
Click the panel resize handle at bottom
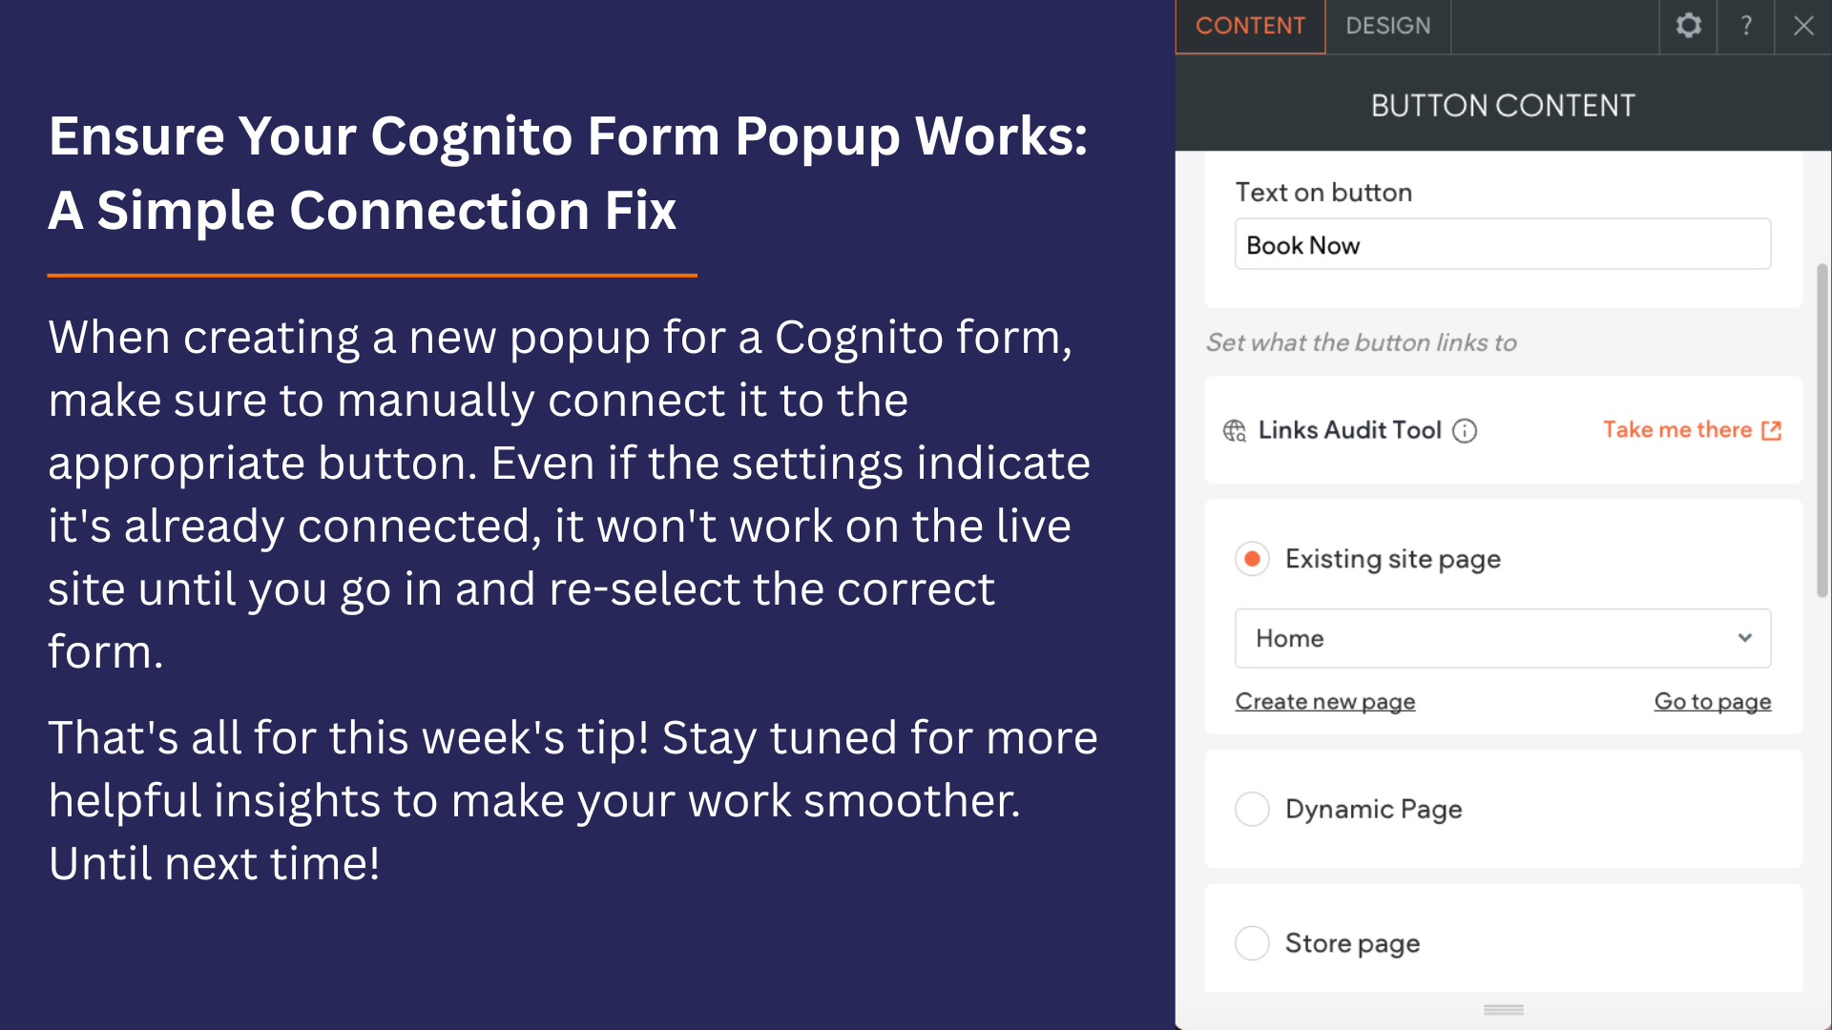tap(1504, 1010)
